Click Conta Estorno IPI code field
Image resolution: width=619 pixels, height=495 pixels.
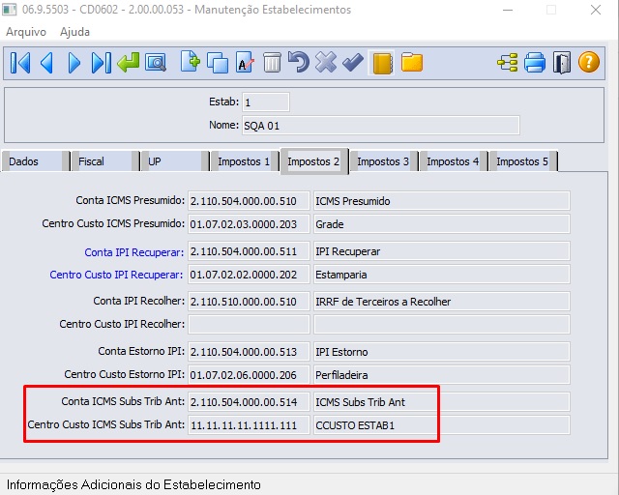click(x=249, y=352)
